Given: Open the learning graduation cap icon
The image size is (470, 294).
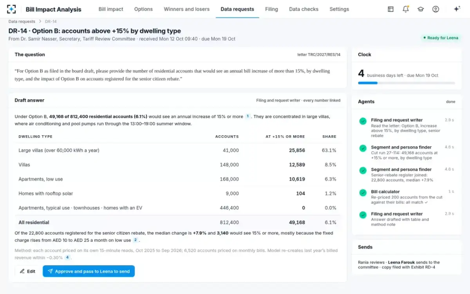Looking at the screenshot, I should pyautogui.click(x=421, y=9).
